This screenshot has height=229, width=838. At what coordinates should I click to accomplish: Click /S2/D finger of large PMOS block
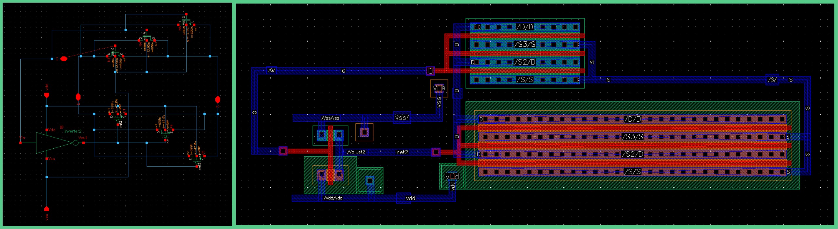pos(632,154)
